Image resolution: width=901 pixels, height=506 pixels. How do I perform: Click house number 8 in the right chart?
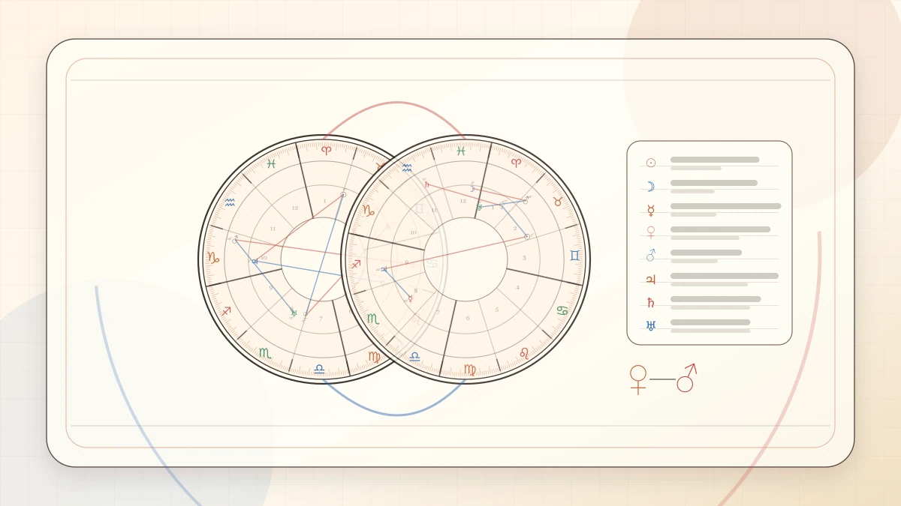(415, 291)
